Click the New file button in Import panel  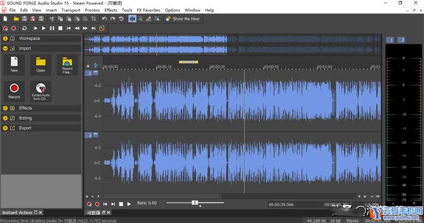click(x=14, y=64)
